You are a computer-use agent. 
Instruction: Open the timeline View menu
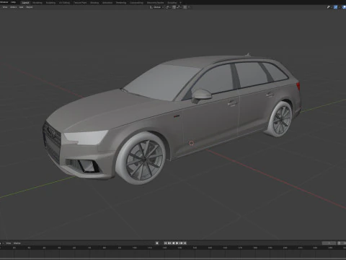pyautogui.click(x=9, y=243)
